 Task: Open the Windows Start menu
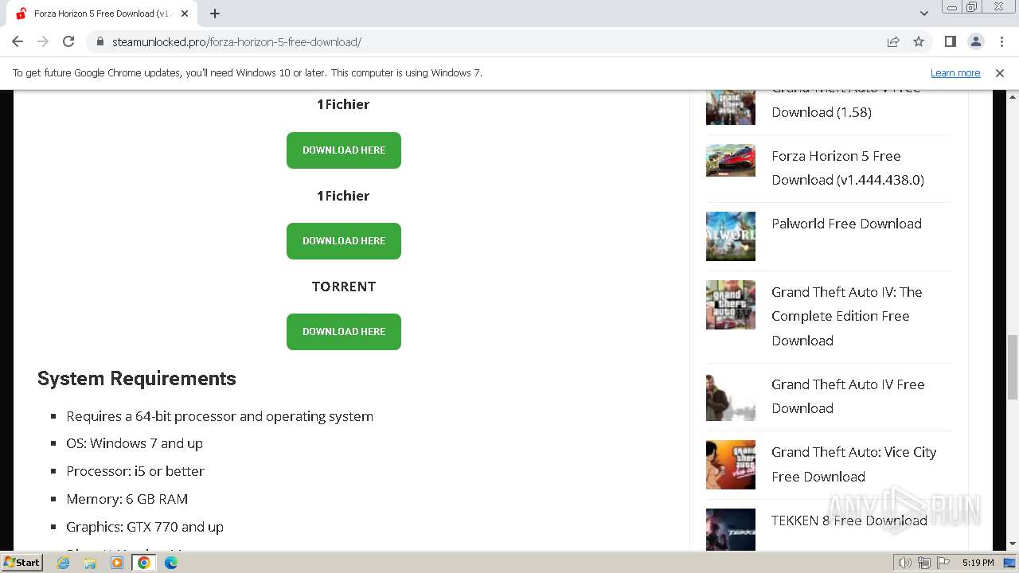point(21,563)
